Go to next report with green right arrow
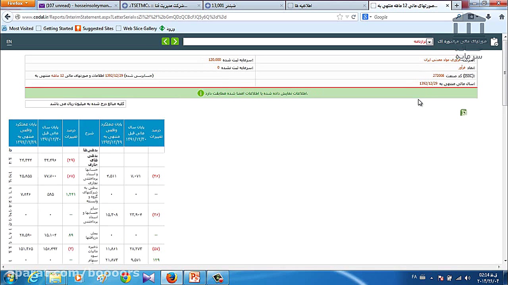508x285 pixels. [175, 42]
